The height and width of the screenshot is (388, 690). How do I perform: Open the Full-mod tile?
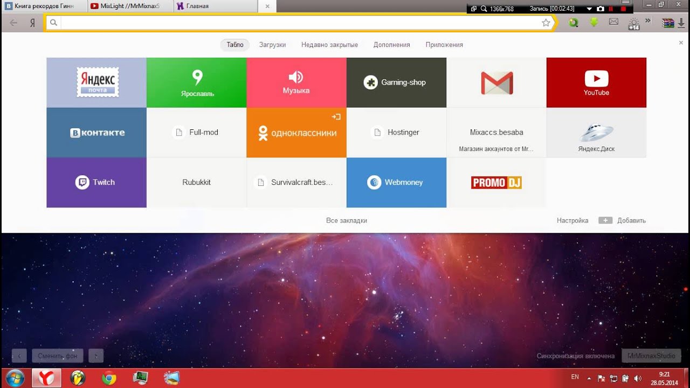[x=197, y=133]
